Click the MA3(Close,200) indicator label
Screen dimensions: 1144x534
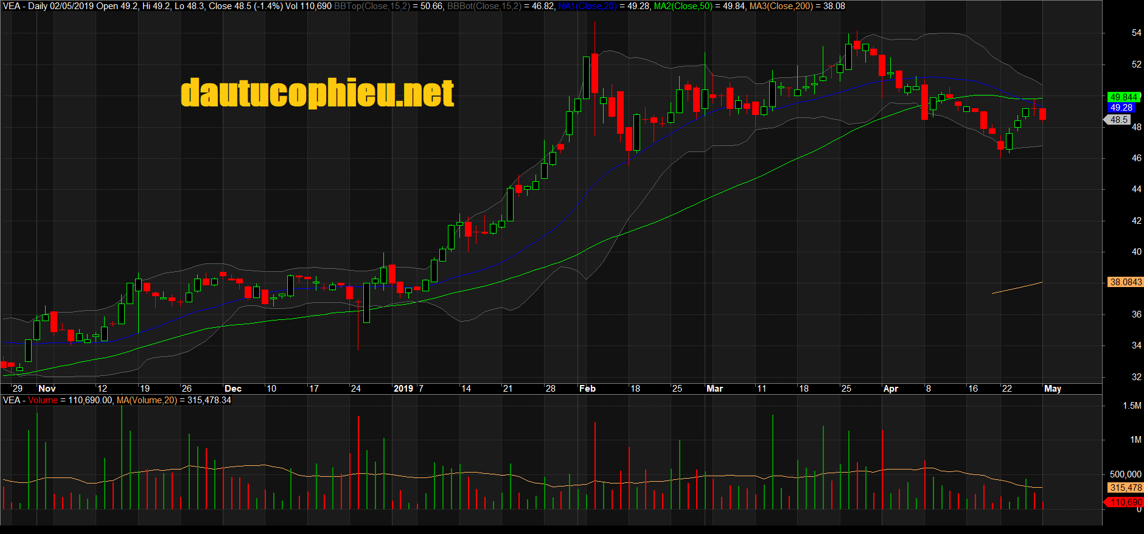coord(781,6)
